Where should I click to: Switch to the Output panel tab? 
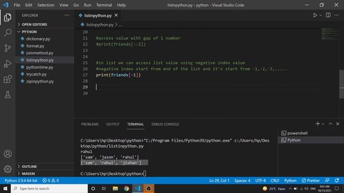(113, 124)
